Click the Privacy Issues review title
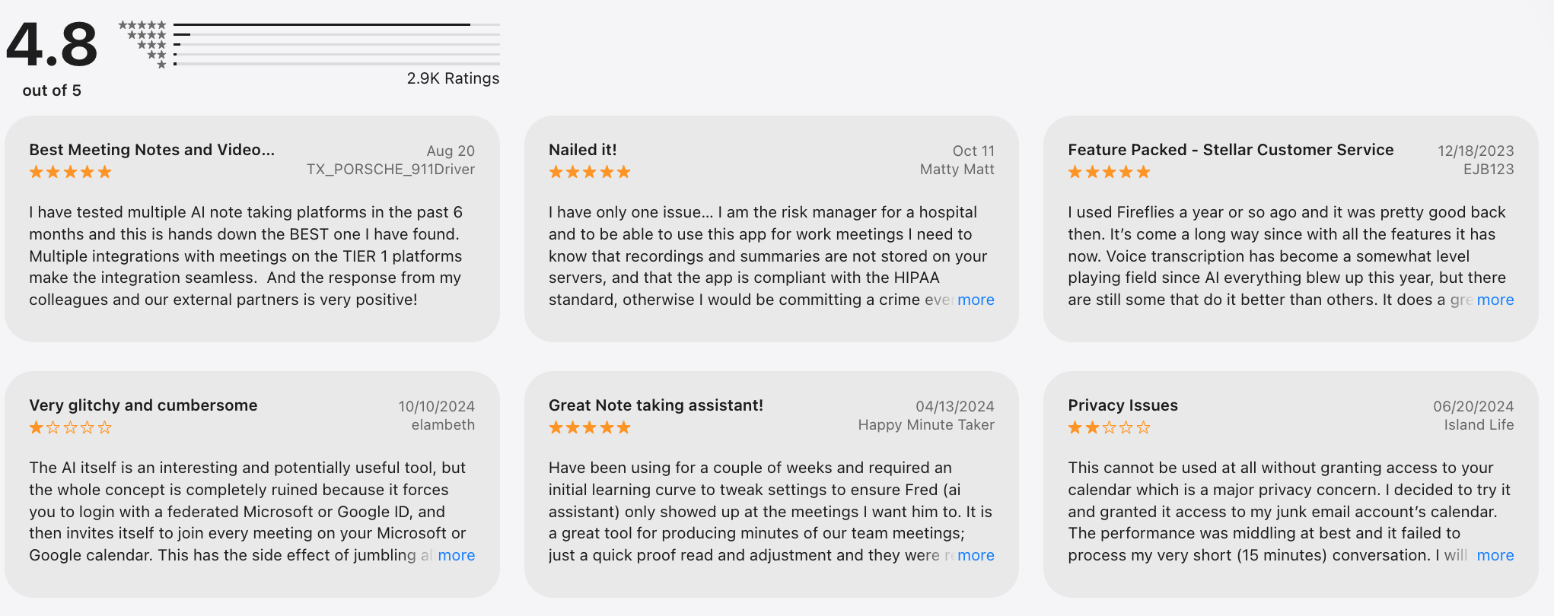The width and height of the screenshot is (1554, 616). tap(1123, 405)
